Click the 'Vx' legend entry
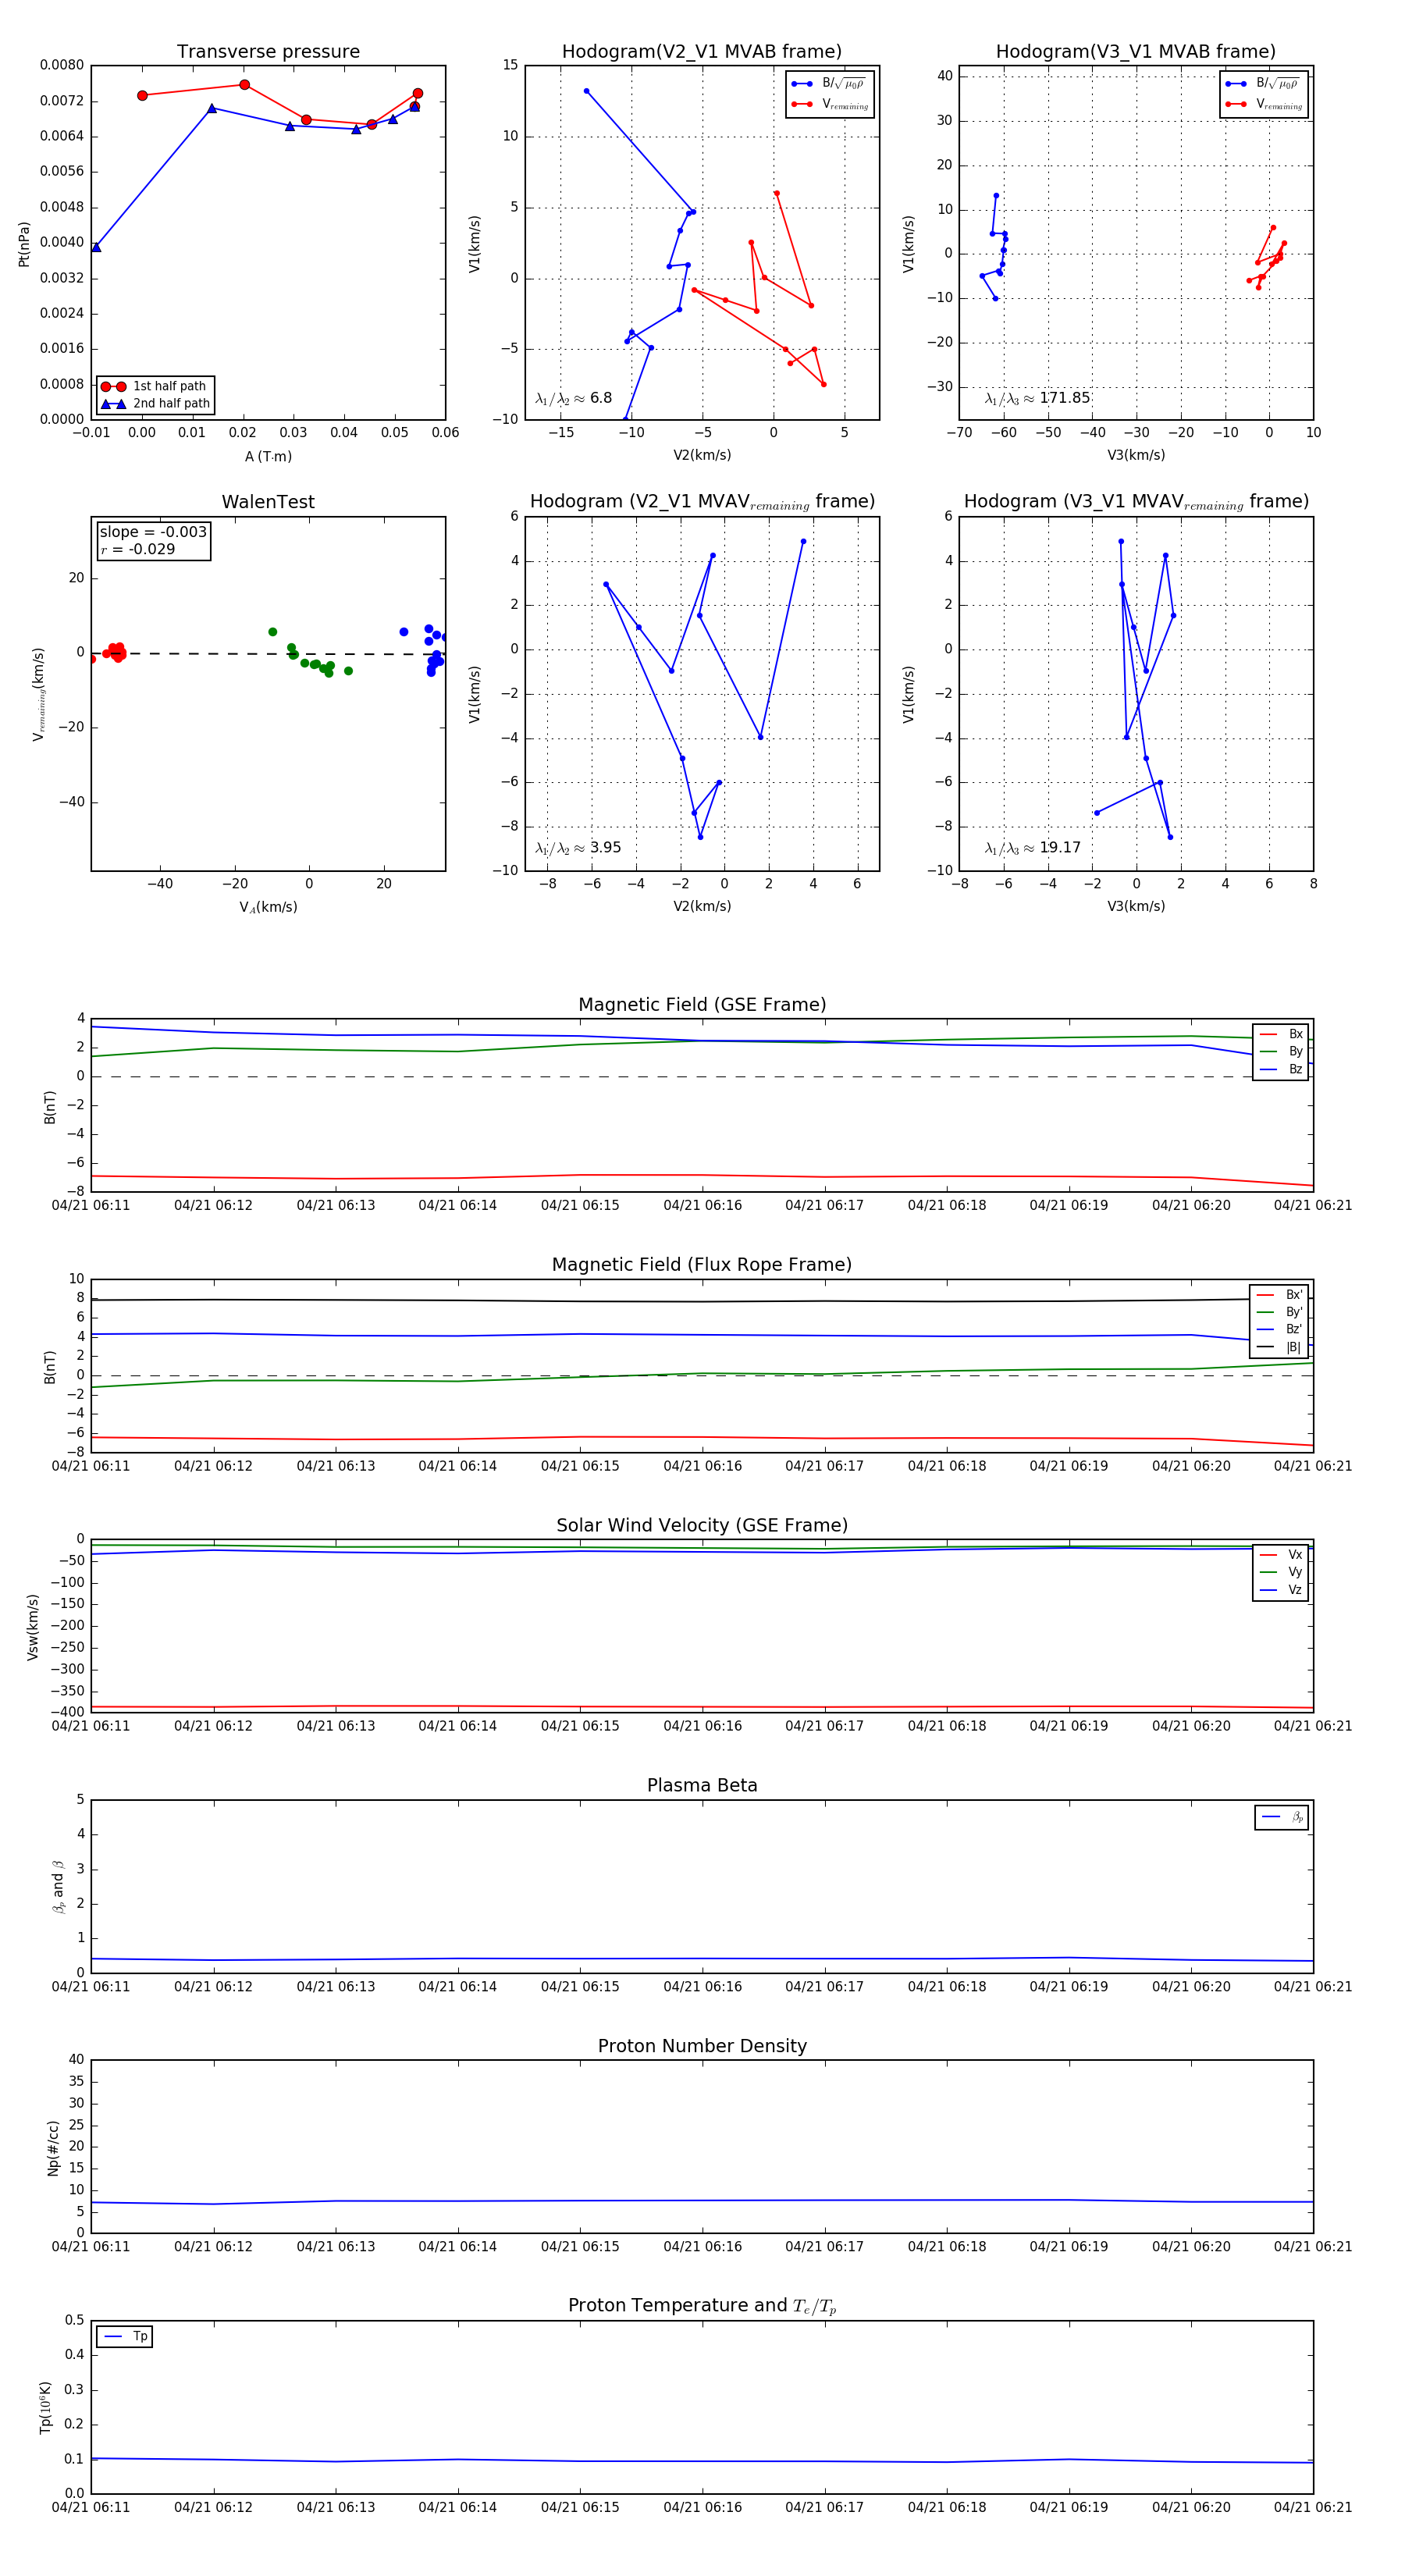 pyautogui.click(x=1282, y=1555)
